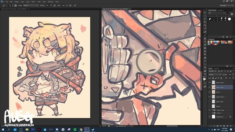Expand the Group 3 copy folder

coord(212,110)
